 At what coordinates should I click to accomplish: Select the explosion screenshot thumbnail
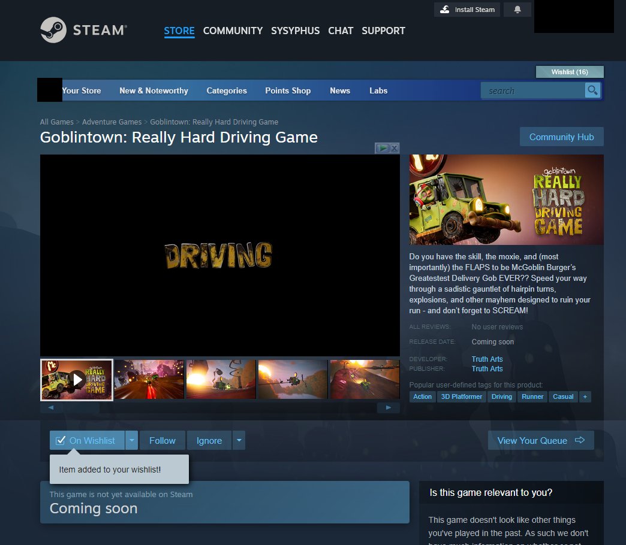click(221, 380)
